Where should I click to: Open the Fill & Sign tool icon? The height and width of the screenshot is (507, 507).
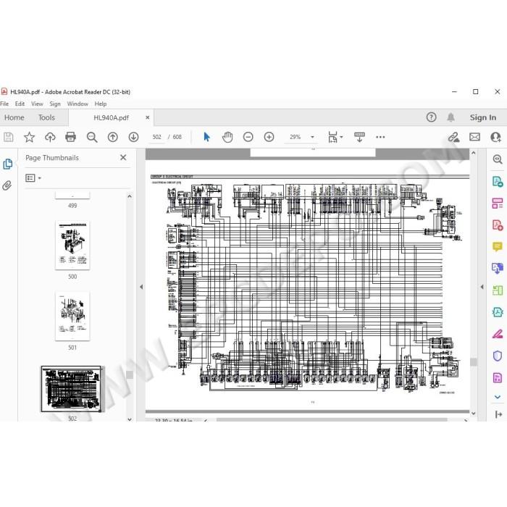(x=498, y=334)
